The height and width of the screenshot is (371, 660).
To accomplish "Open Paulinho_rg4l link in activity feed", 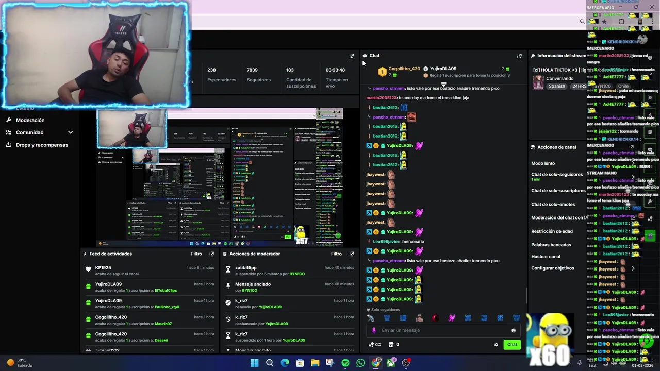I will (x=167, y=307).
